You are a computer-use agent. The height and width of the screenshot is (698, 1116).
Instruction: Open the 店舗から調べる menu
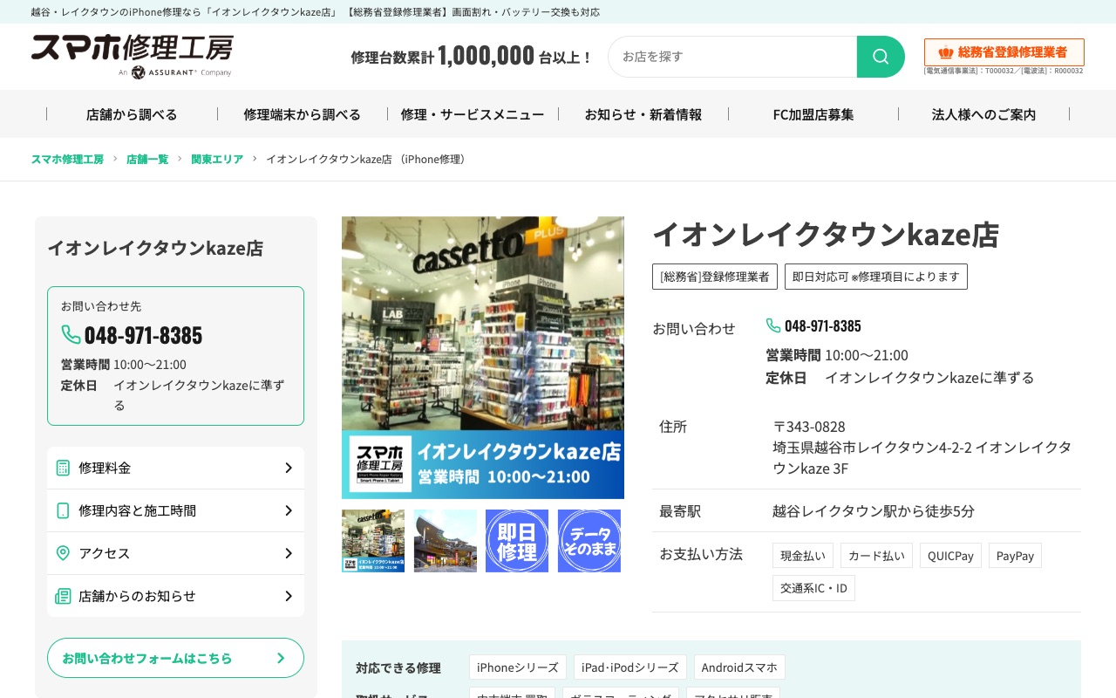[132, 114]
